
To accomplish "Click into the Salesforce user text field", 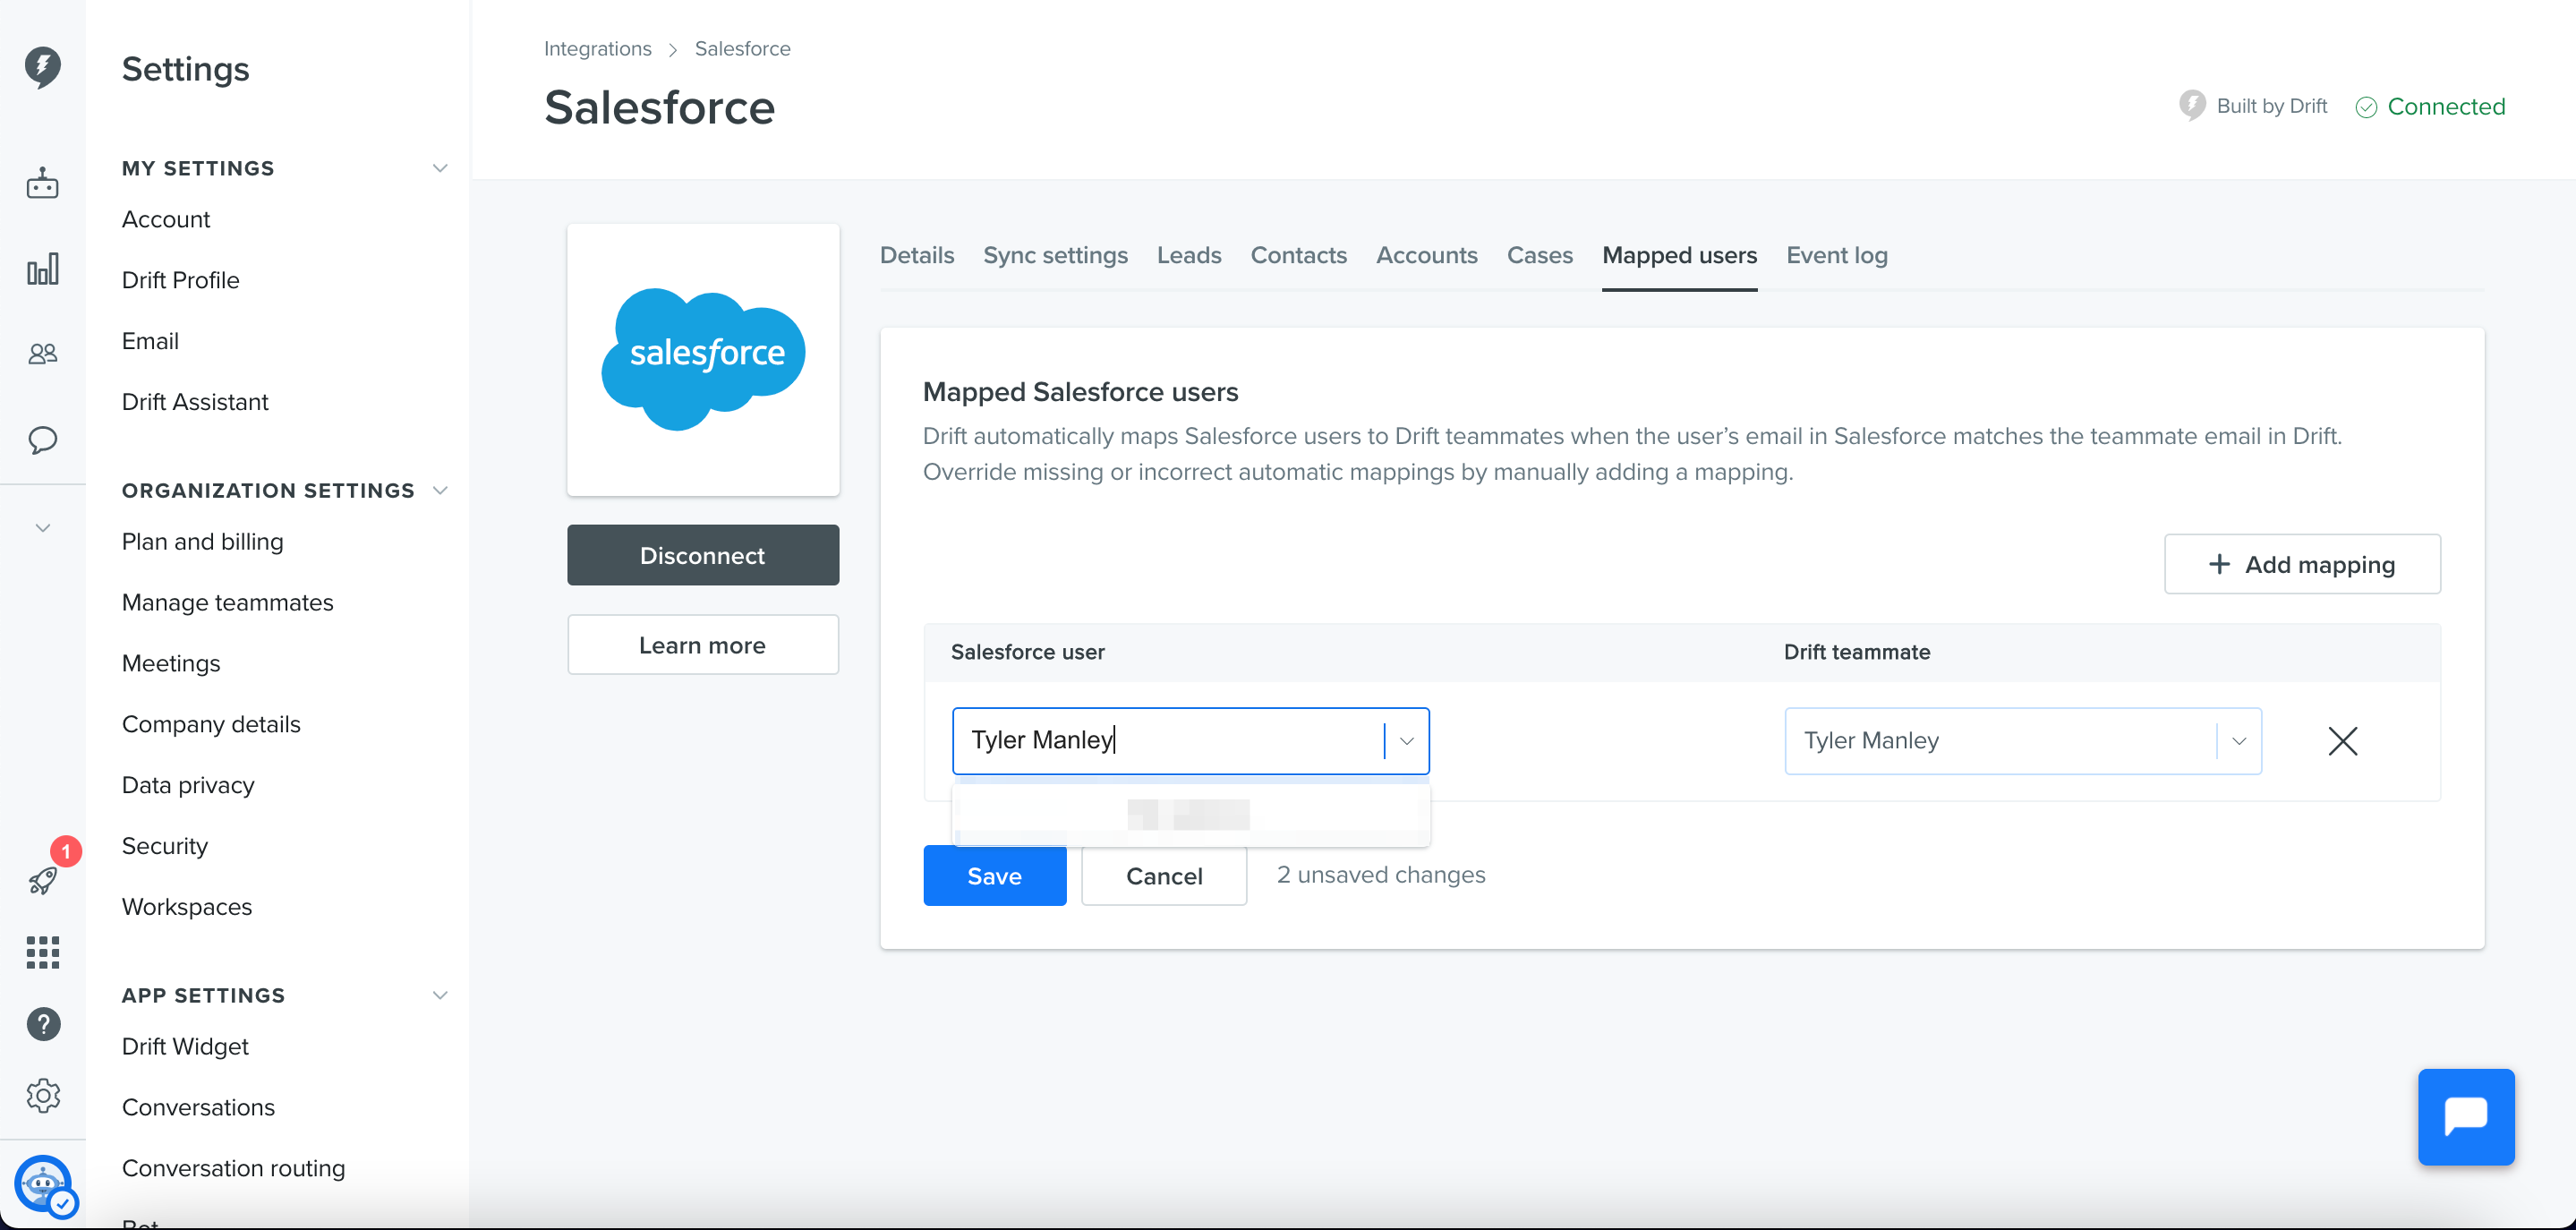I will coord(1168,741).
